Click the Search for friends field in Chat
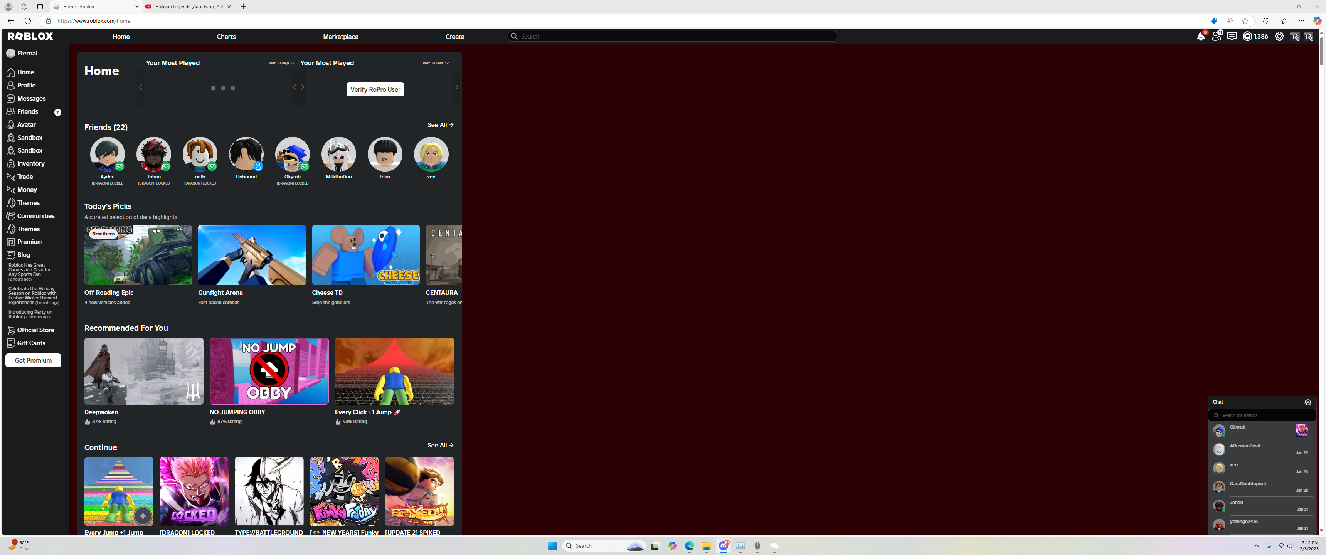Viewport: 1326px width, 555px height. pos(1262,415)
